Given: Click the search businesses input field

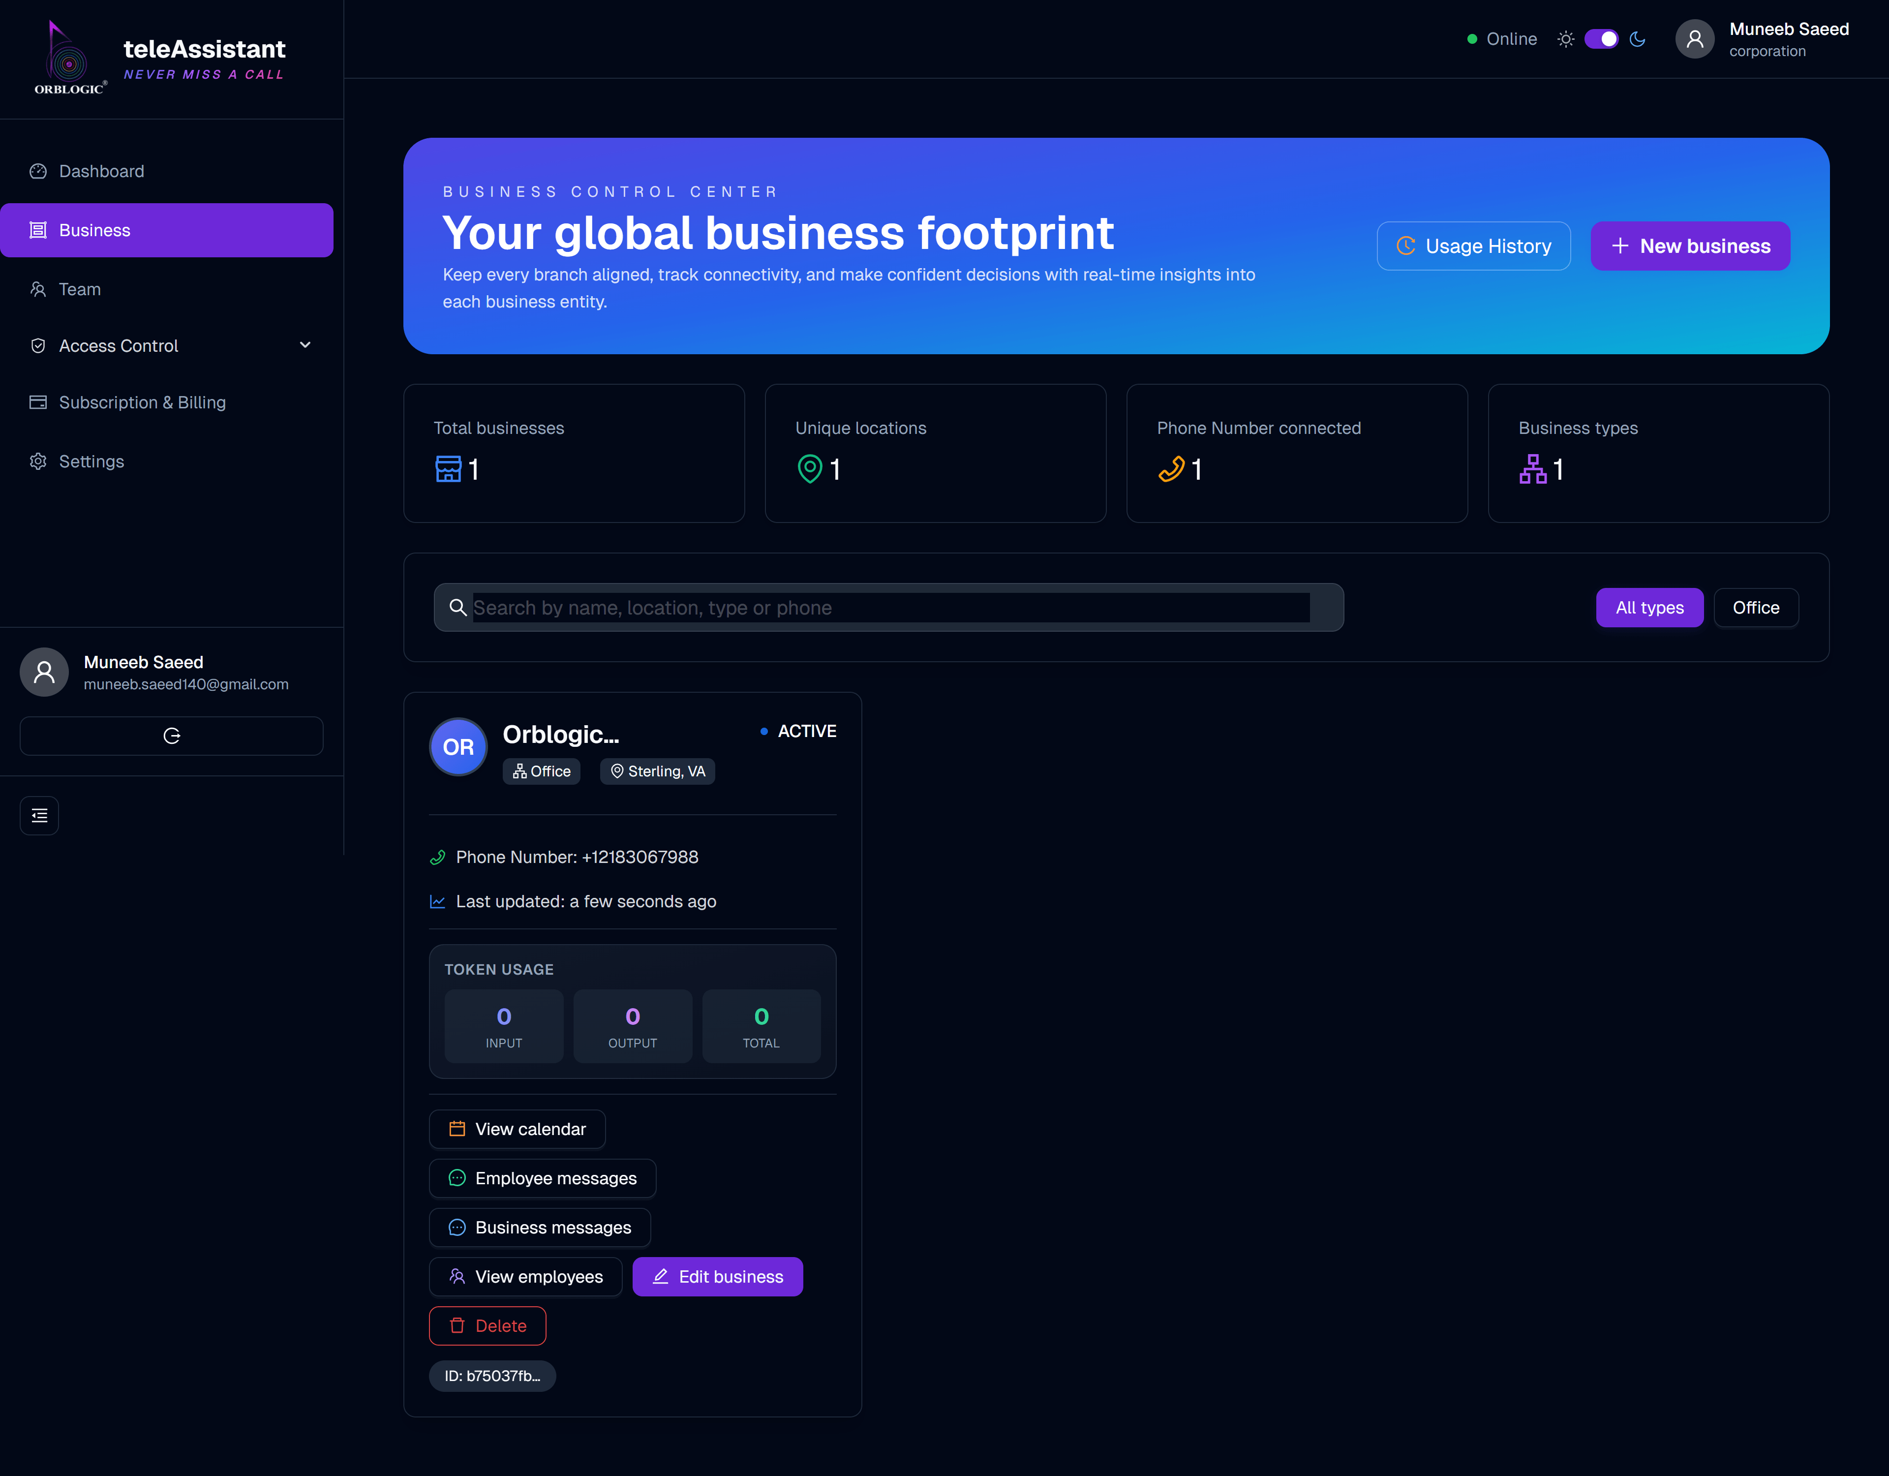Looking at the screenshot, I should pyautogui.click(x=889, y=607).
